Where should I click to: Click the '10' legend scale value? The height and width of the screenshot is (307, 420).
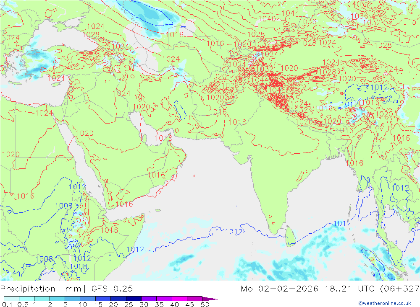[x=83, y=304]
